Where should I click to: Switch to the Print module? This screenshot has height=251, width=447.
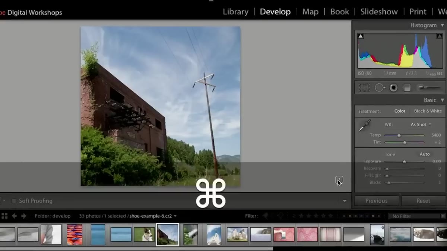coord(418,12)
